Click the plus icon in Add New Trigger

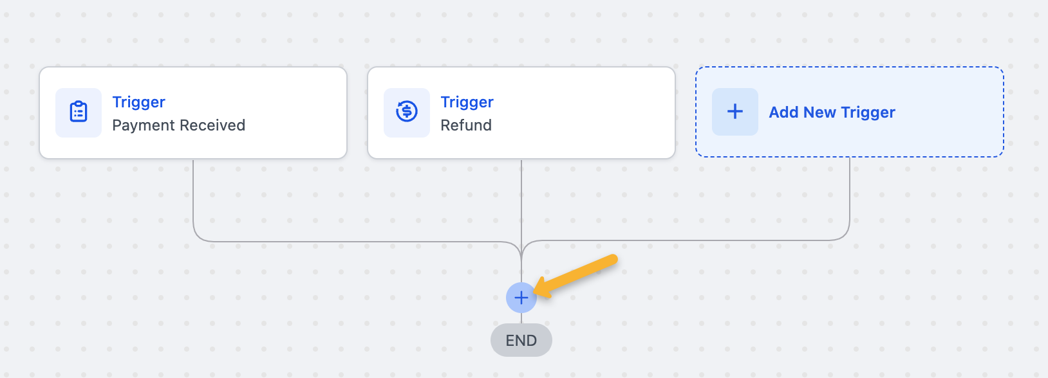click(735, 112)
